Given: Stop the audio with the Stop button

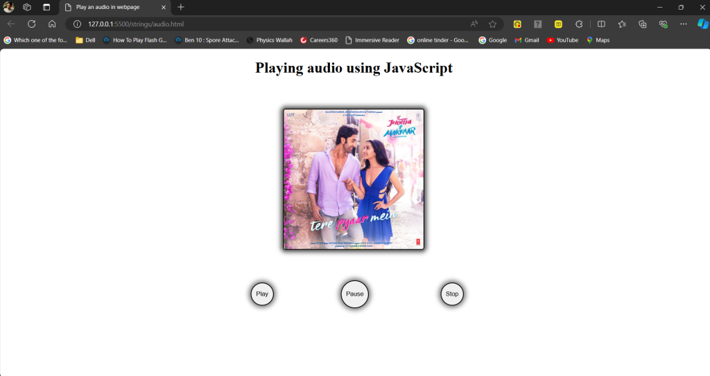Looking at the screenshot, I should 452,294.
